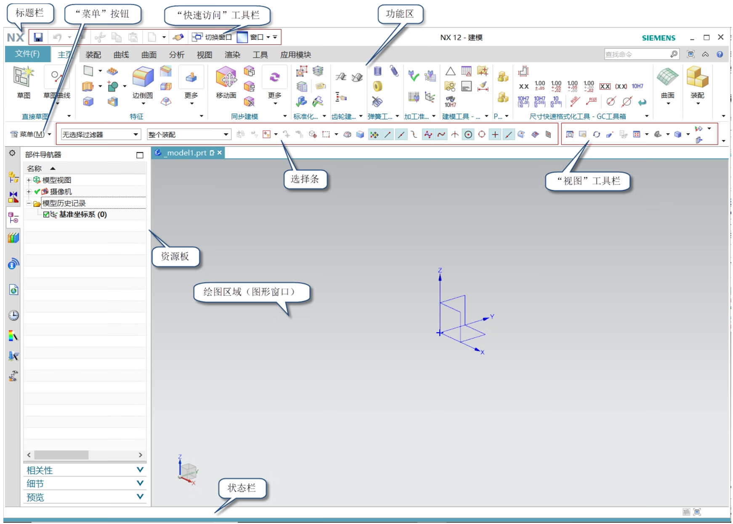Image resolution: width=733 pixels, height=524 pixels.
Task: Select the Edge Blend (边倒圆) tool
Action: pos(143,82)
